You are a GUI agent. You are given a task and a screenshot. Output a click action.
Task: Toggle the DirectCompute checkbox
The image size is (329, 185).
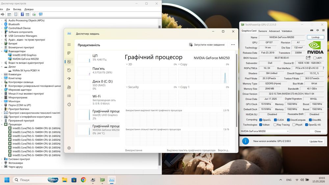(288, 120)
